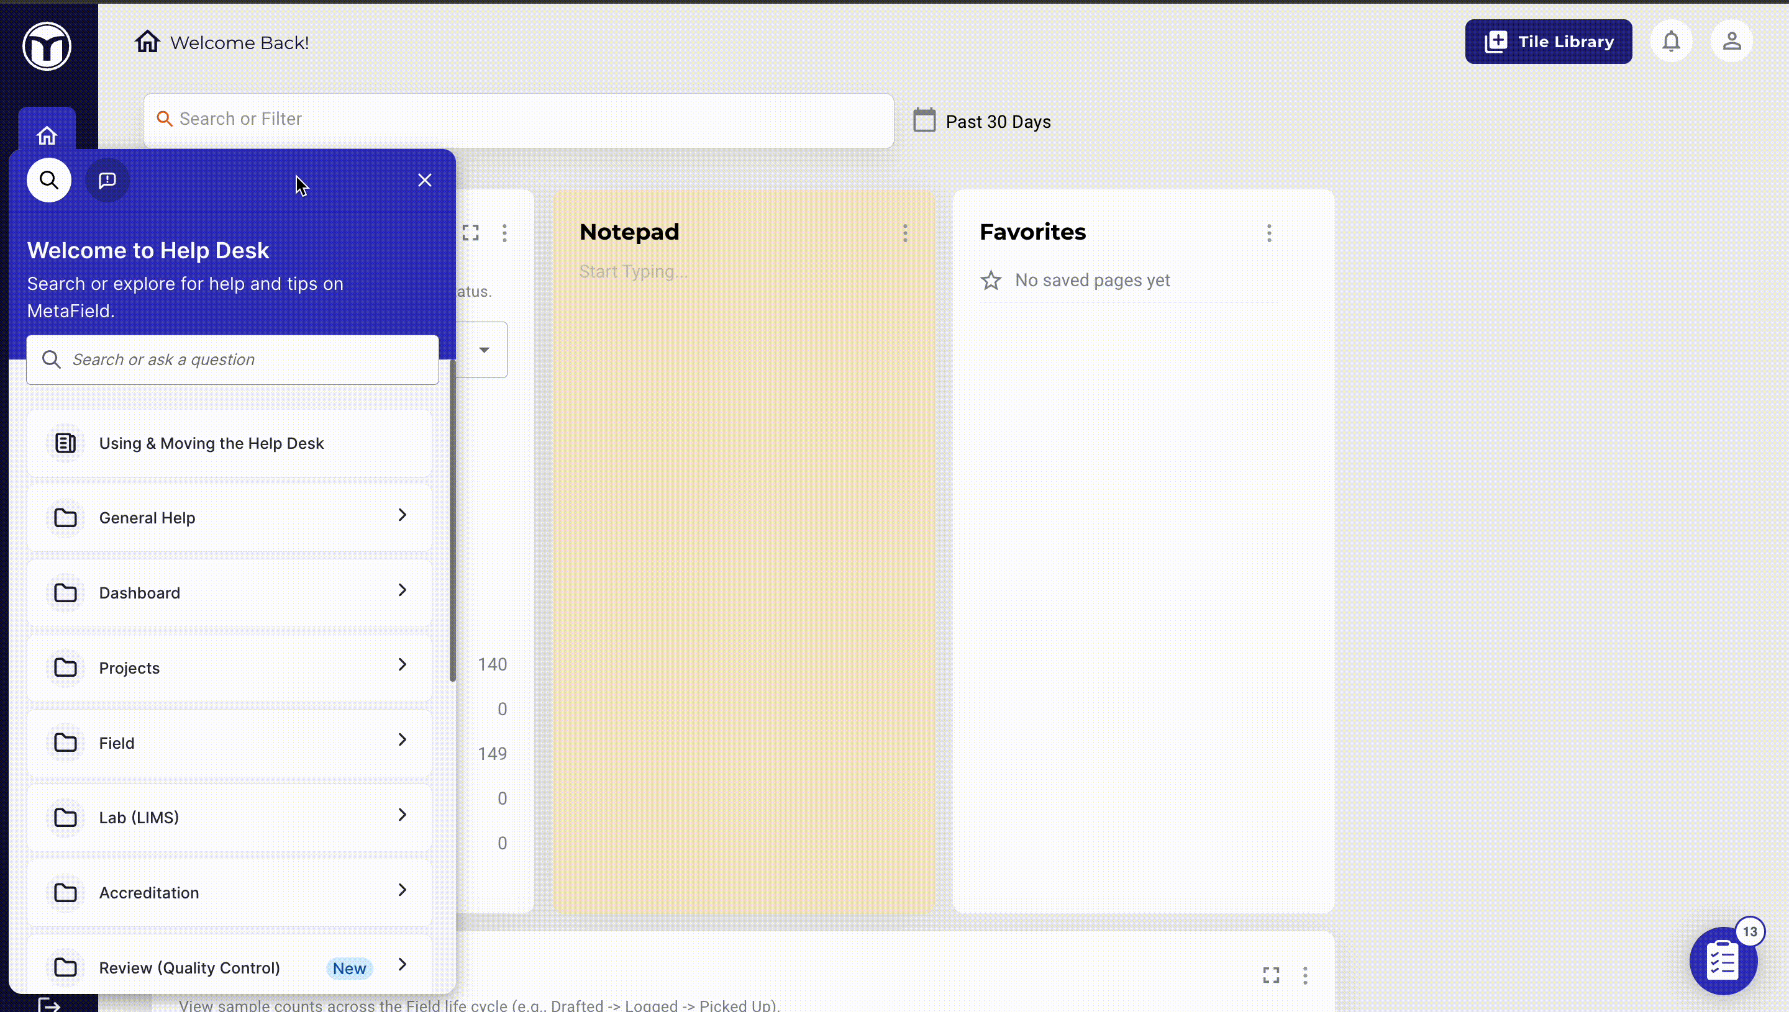1789x1012 pixels.
Task: Open the dropdown arrow behind Help Desk
Action: (484, 350)
